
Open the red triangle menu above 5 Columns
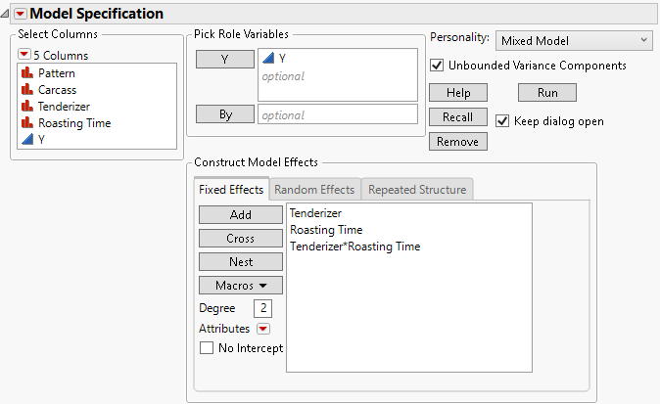coord(24,55)
